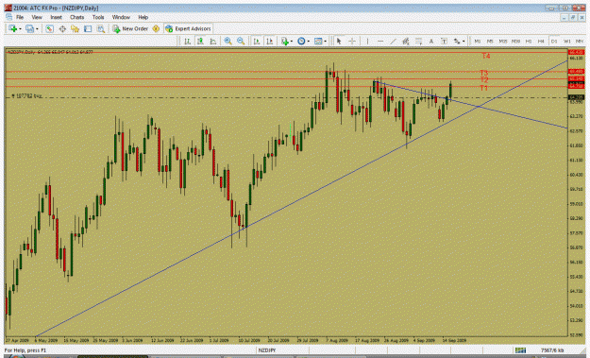Open the templates dropdown
This screenshot has width=590, height=358.
click(320, 41)
